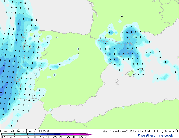Open the weatheronline.co.uk copyright link
The image size is (179, 138).
[x=155, y=135]
